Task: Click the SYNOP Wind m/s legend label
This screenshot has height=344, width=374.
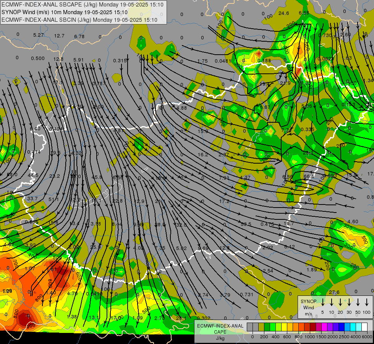Action: [x=309, y=307]
